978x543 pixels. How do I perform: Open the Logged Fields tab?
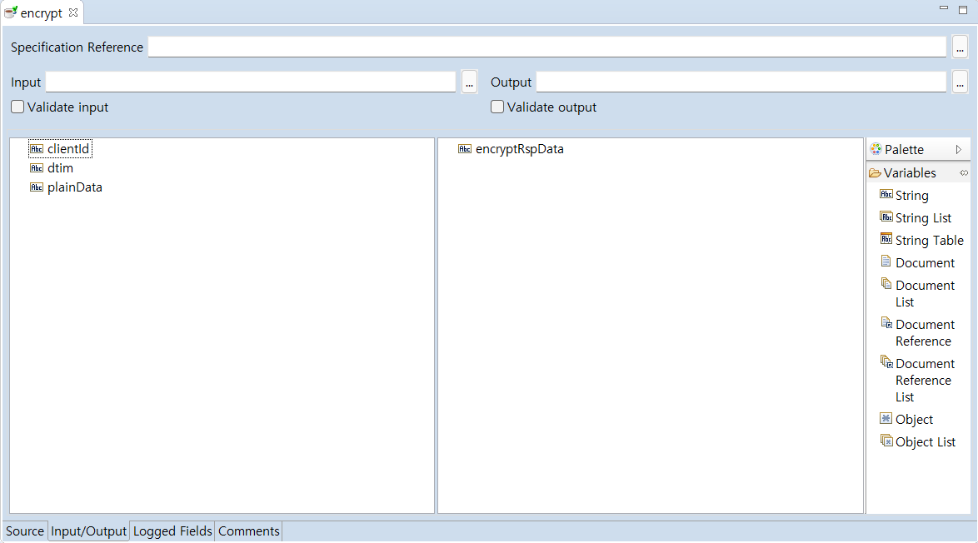[x=172, y=531]
